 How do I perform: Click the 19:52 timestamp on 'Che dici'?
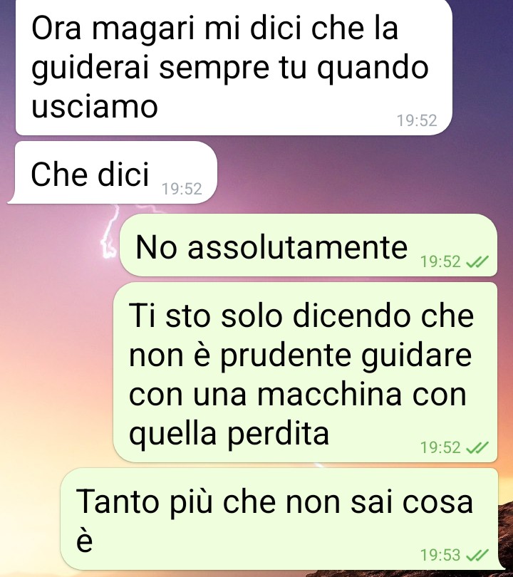pos(182,189)
